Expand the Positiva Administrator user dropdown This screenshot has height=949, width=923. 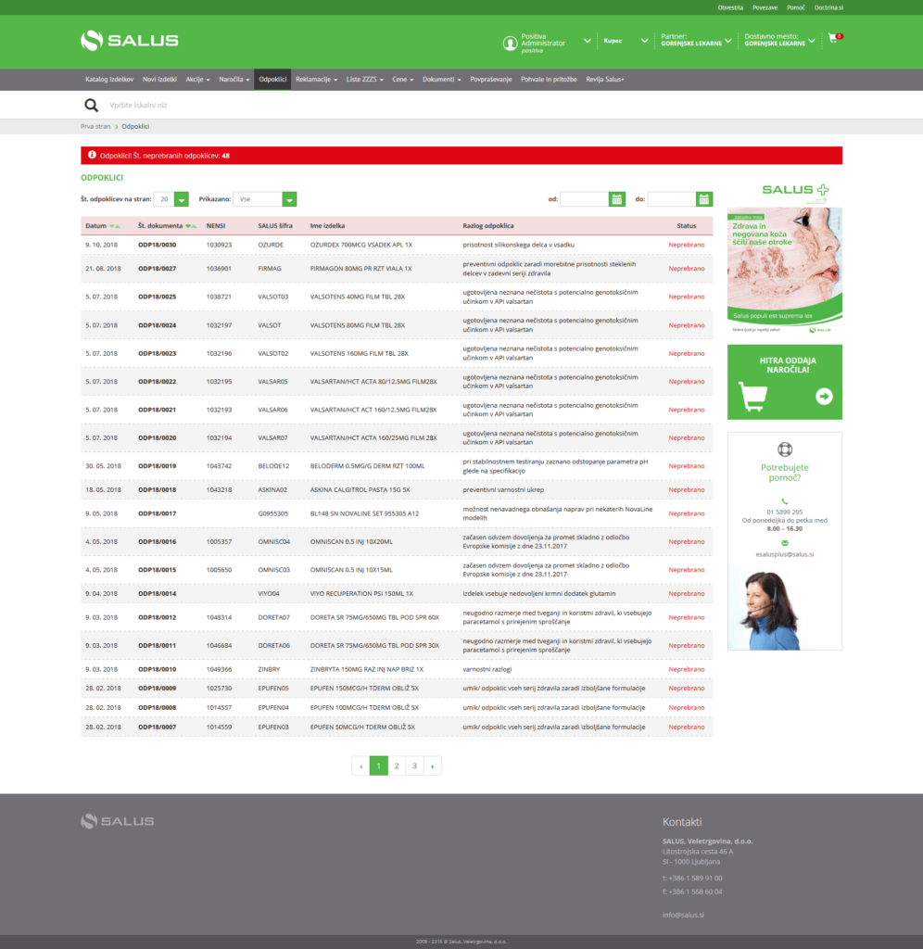(588, 41)
